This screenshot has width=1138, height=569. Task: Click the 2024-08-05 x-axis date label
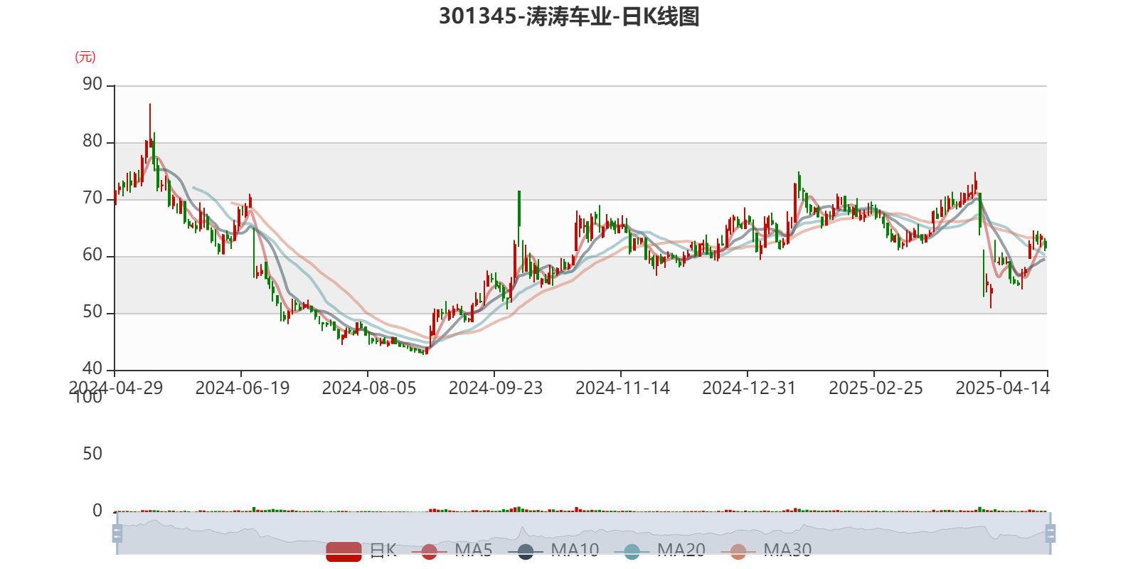[368, 388]
